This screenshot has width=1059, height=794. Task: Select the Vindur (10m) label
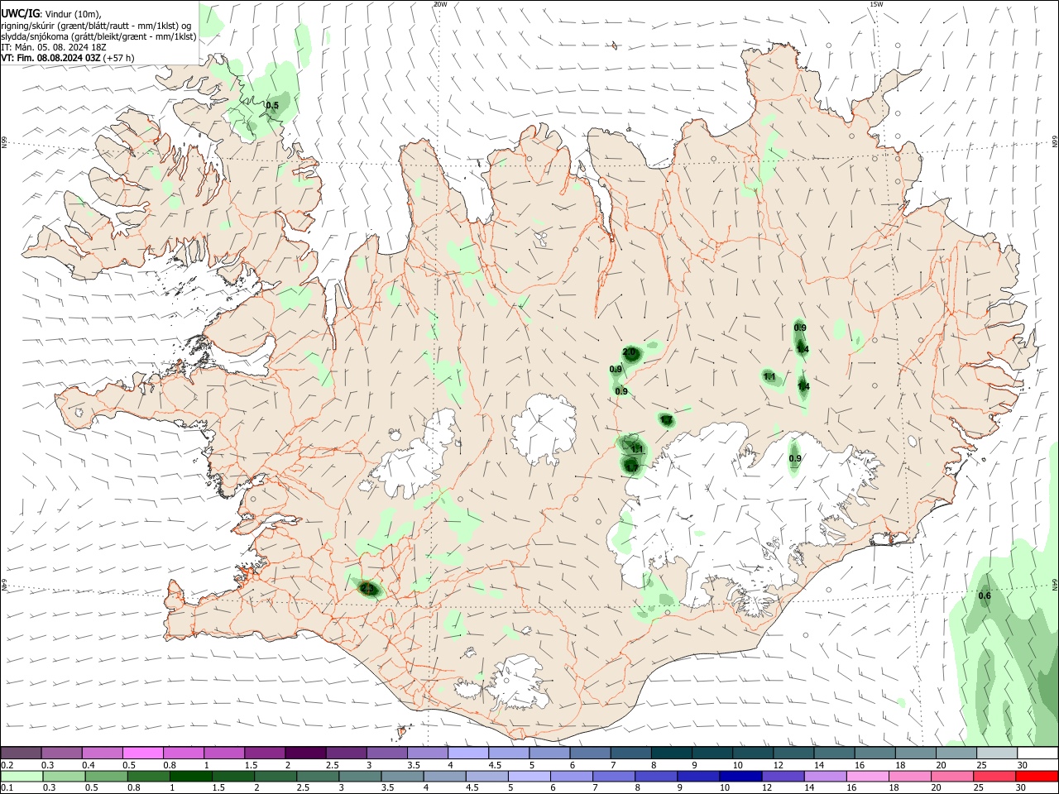(x=73, y=14)
